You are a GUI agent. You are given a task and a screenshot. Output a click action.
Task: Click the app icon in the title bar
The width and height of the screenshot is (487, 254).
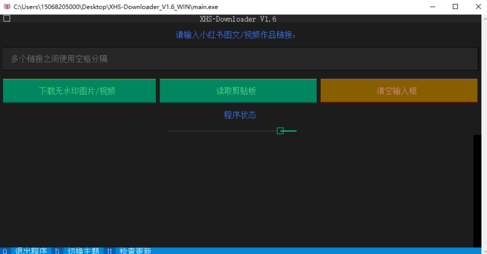coord(7,7)
